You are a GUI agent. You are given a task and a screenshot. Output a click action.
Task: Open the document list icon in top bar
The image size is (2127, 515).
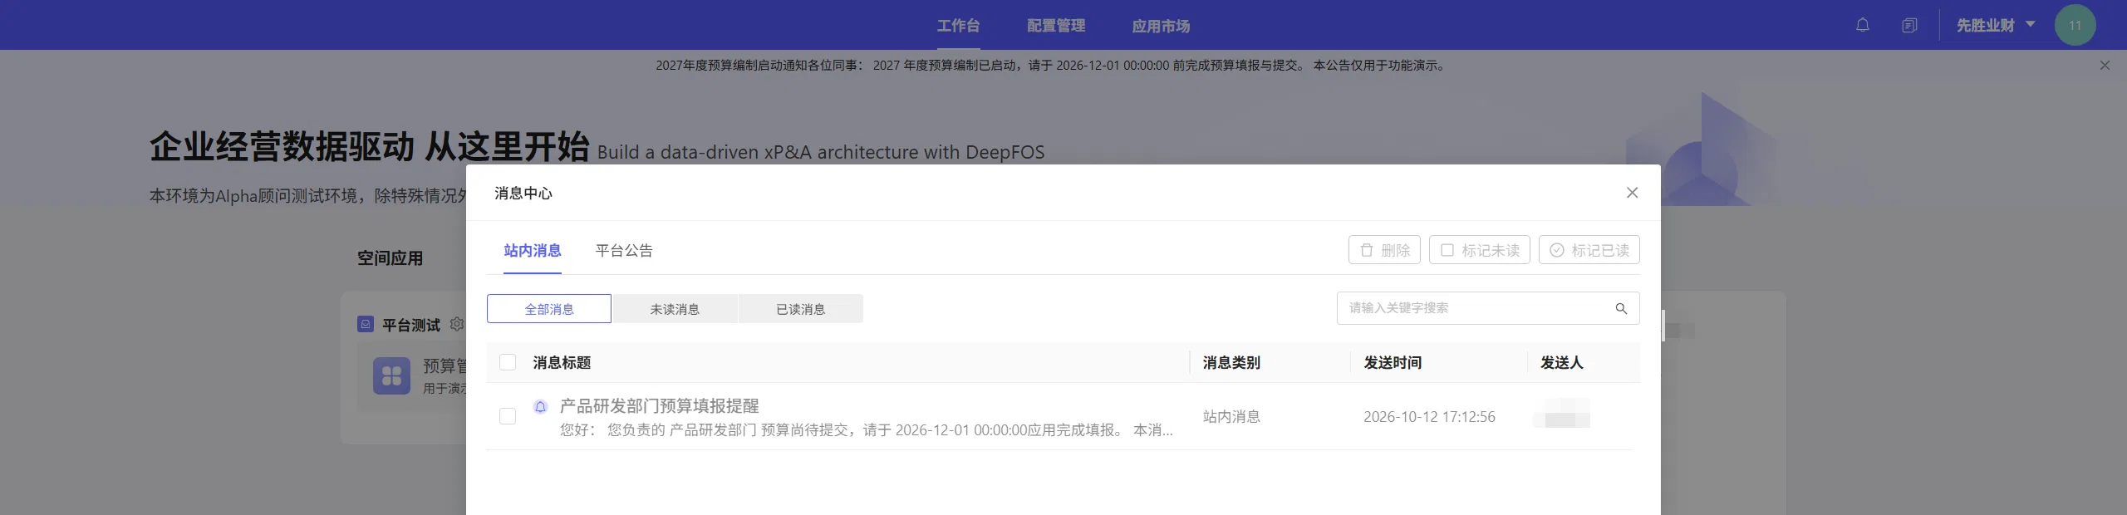[1909, 25]
